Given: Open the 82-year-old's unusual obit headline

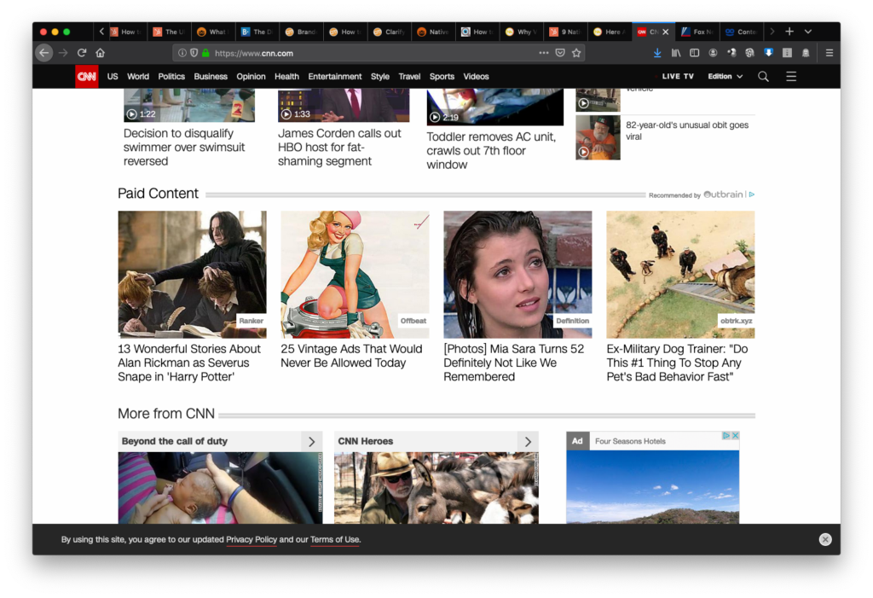Looking at the screenshot, I should pyautogui.click(x=687, y=131).
